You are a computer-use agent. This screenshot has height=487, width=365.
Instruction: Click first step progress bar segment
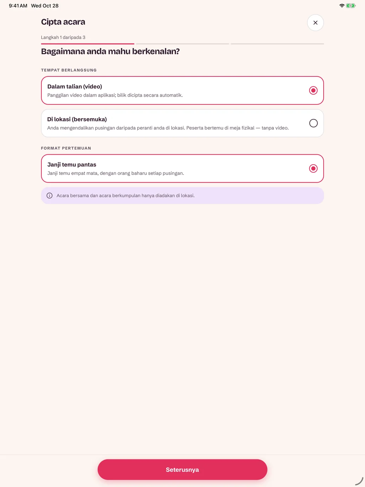(x=88, y=44)
